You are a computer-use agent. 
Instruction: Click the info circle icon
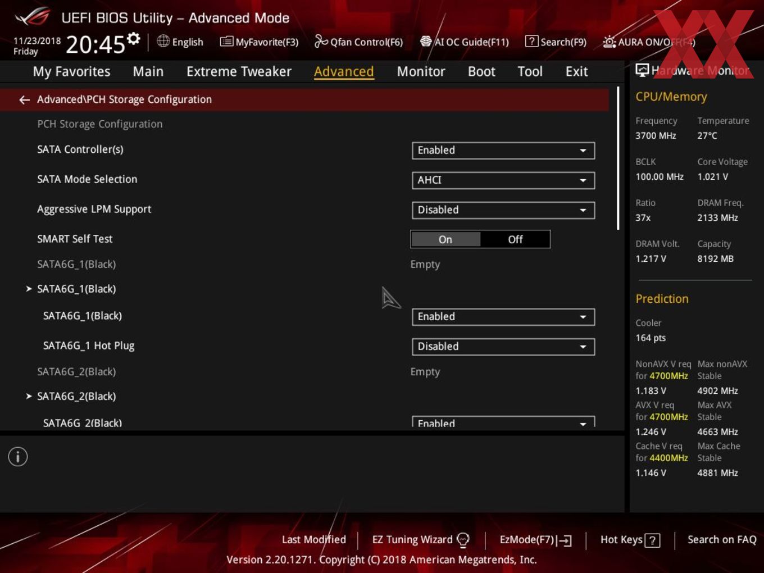[18, 457]
